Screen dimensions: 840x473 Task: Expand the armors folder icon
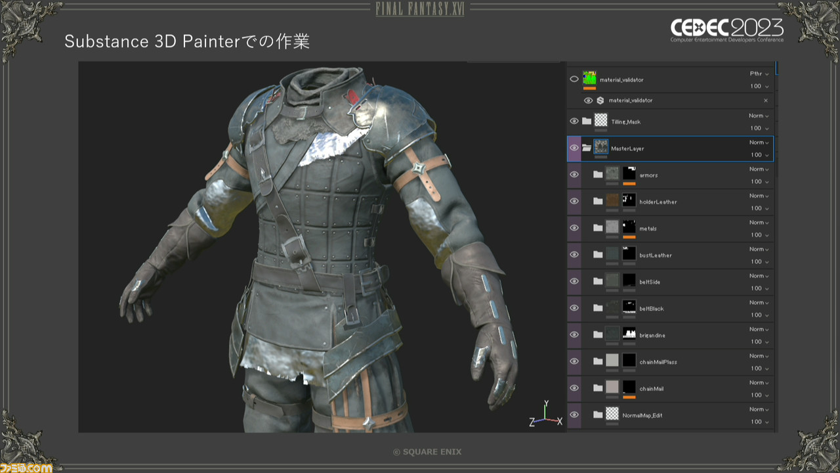[598, 175]
